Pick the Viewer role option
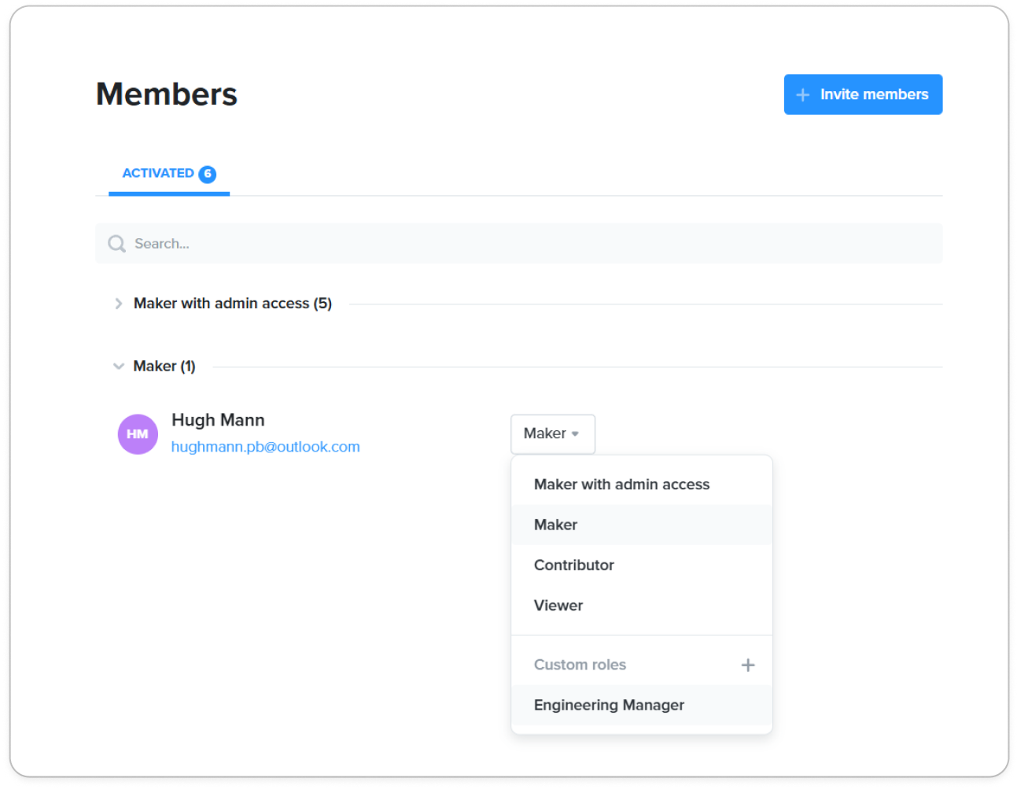The height and width of the screenshot is (789, 1017). [558, 606]
